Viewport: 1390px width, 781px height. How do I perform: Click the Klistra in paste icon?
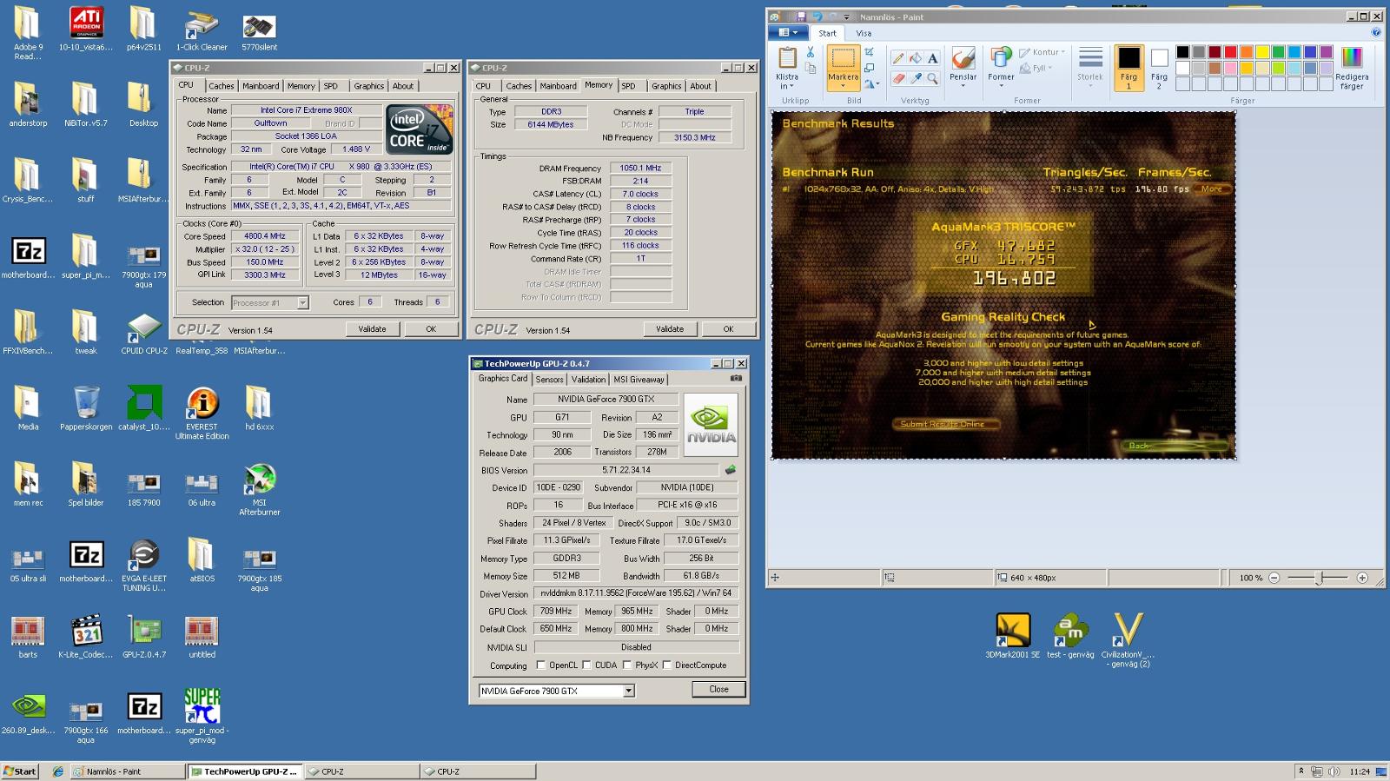[x=787, y=58]
